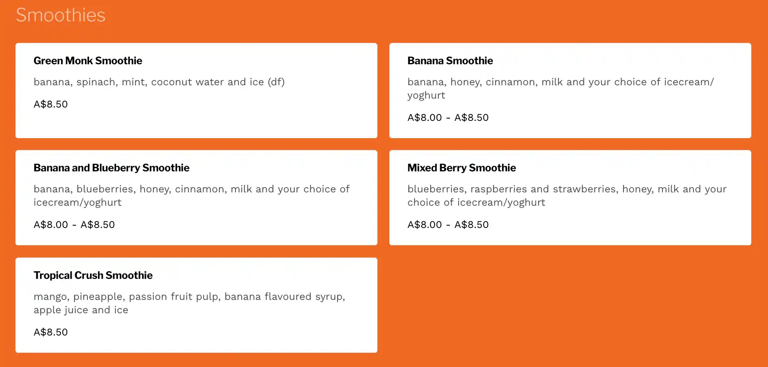This screenshot has width=768, height=367.
Task: Click the Banana Smoothie price range
Action: pyautogui.click(x=448, y=118)
